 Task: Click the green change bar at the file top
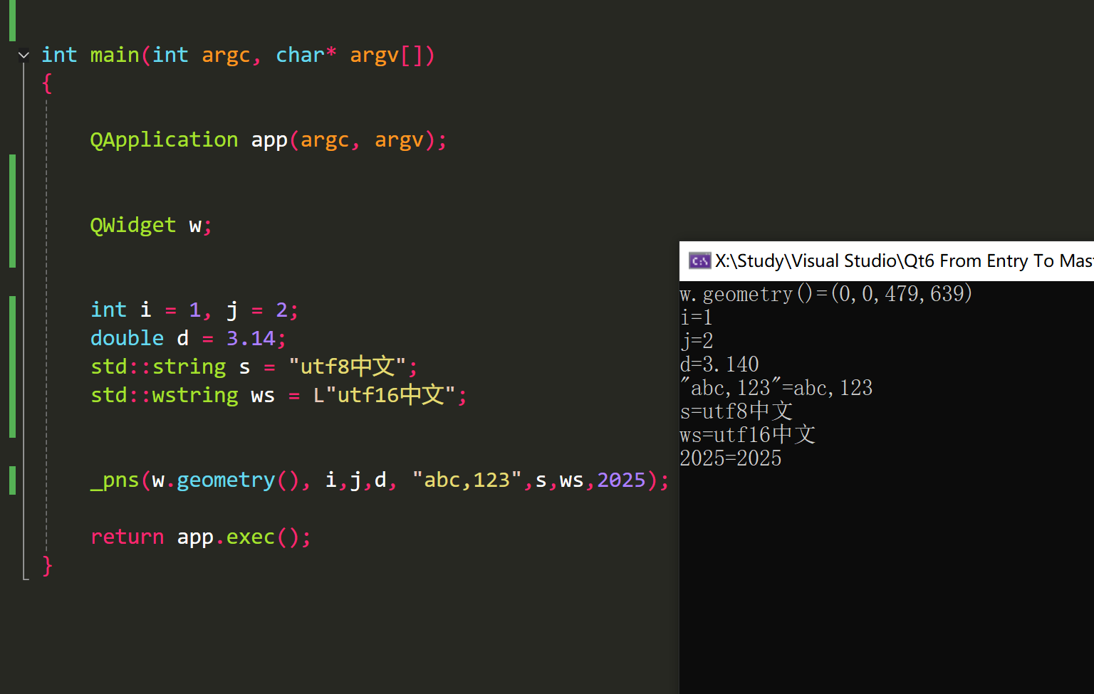12,20
